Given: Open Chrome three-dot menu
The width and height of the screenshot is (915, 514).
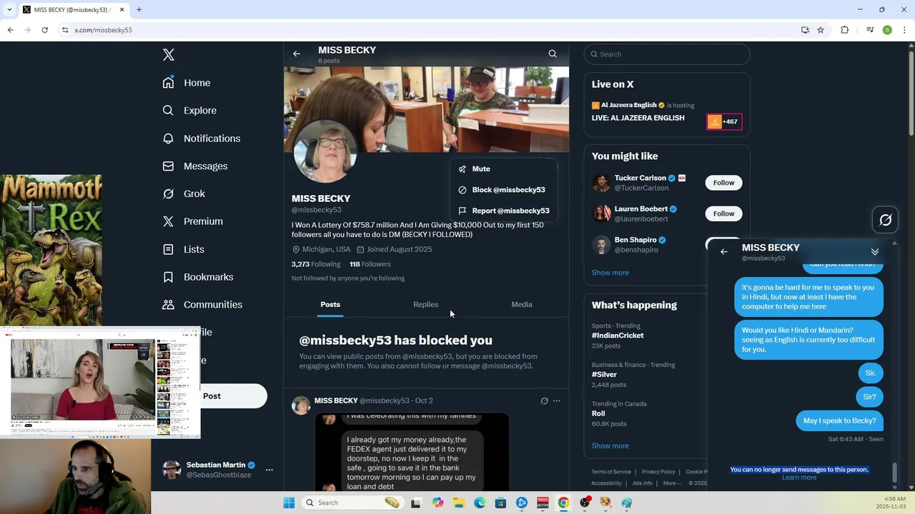Looking at the screenshot, I should [905, 30].
